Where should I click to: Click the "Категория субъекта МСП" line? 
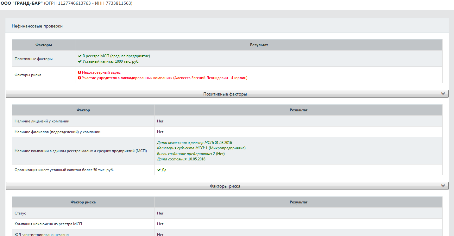click(x=201, y=148)
